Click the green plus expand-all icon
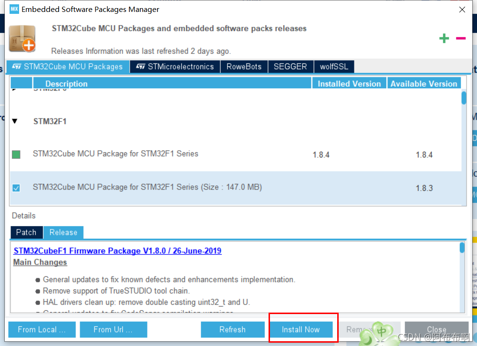The height and width of the screenshot is (346, 477). click(x=444, y=38)
